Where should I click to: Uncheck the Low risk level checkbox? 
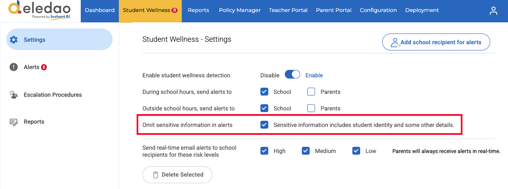click(356, 151)
